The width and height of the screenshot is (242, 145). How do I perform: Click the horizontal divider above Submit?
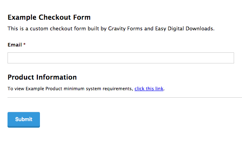click(125, 97)
